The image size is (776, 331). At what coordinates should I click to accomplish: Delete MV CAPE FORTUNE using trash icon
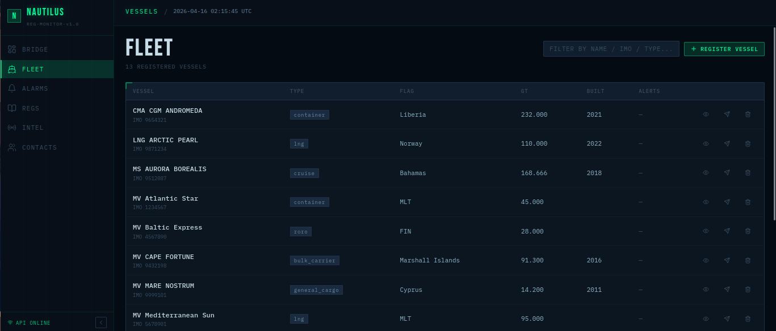[748, 261]
